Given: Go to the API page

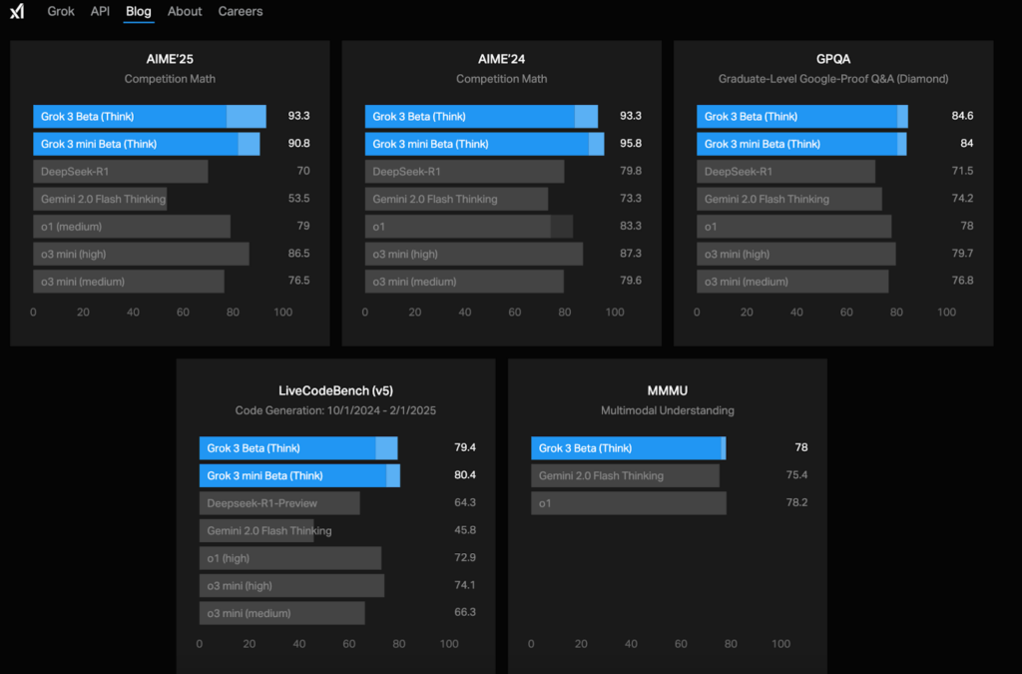Looking at the screenshot, I should 100,12.
